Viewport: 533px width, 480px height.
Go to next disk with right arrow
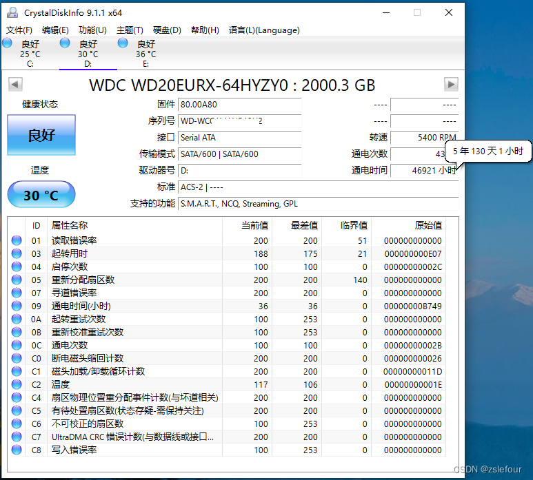coord(451,84)
